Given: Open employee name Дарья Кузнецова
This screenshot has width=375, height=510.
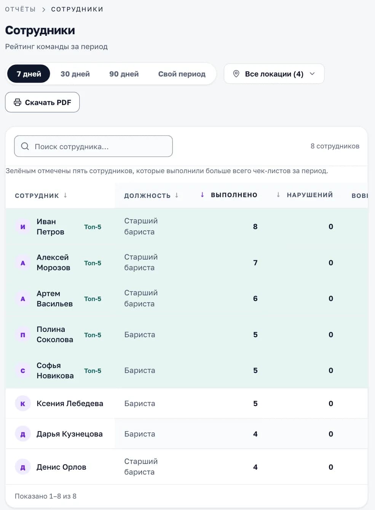Looking at the screenshot, I should point(69,434).
